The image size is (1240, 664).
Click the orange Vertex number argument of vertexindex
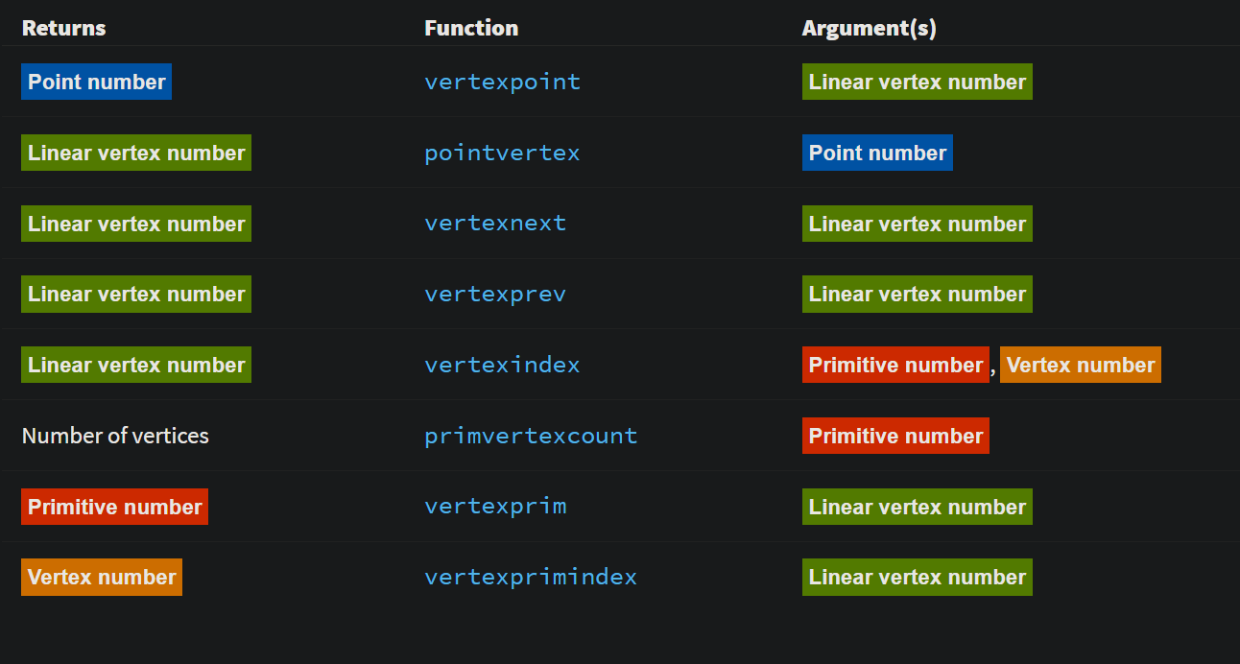tap(1080, 366)
